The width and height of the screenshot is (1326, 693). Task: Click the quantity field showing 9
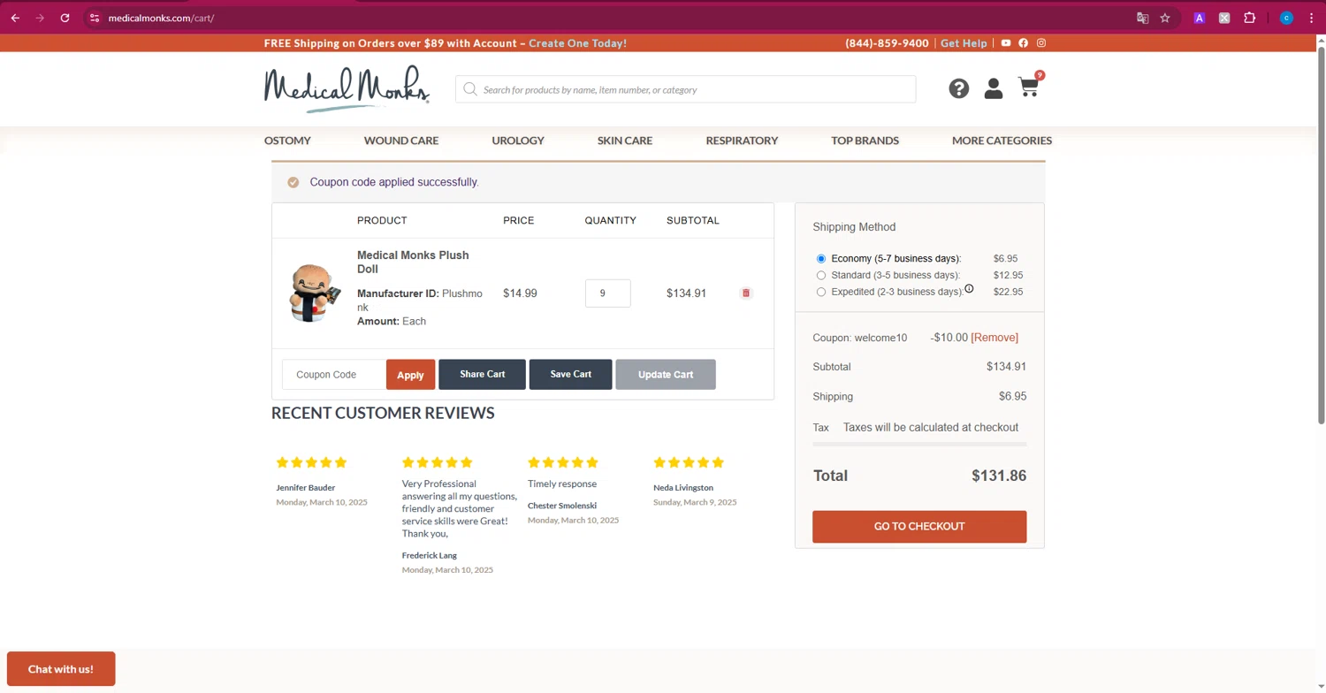[x=607, y=293]
